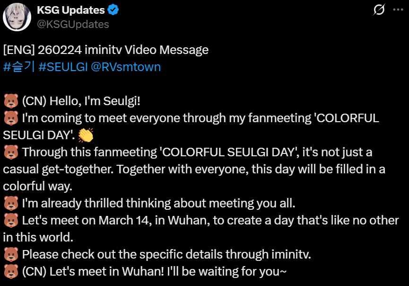Open the KSG Updates profile avatar
The image size is (409, 286).
point(17,17)
